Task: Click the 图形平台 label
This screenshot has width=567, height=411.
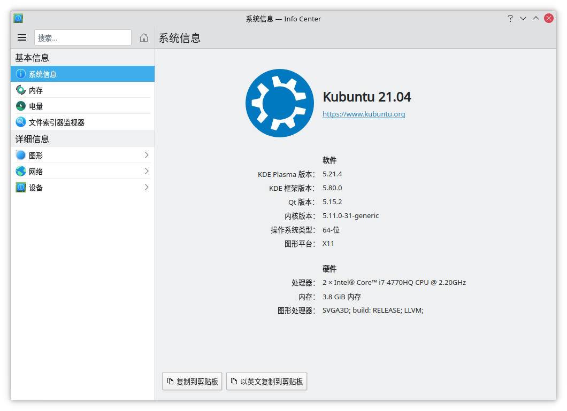Action: coord(300,244)
